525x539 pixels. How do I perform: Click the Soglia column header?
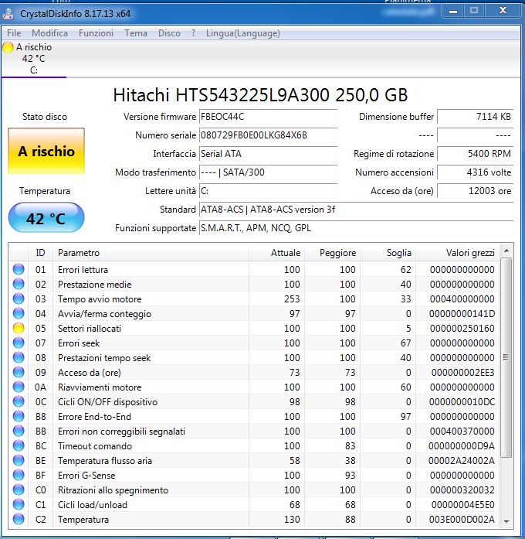point(388,253)
